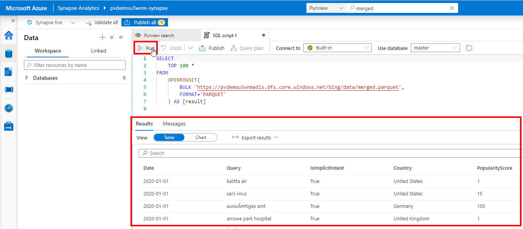Image resolution: width=523 pixels, height=229 pixels.
Task: Open the Develop hub icon
Action: click(x=9, y=71)
